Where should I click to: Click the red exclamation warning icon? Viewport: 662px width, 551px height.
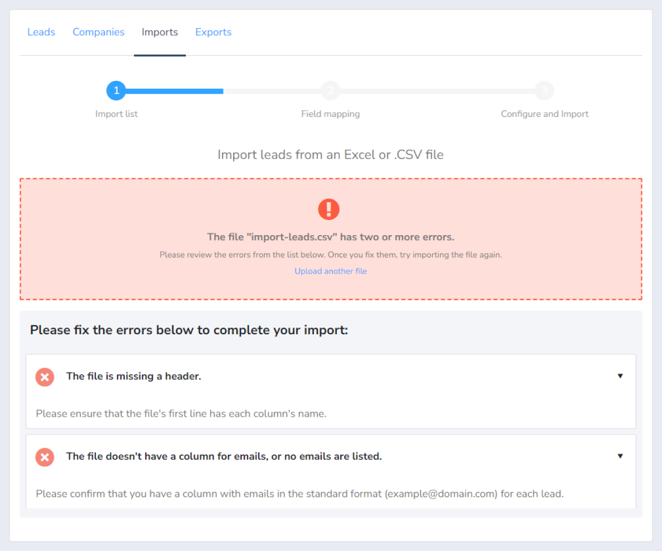[328, 209]
